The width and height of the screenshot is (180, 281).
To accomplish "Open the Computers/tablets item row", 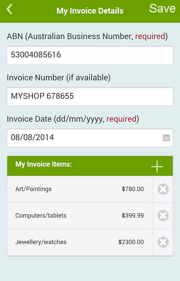I will click(x=80, y=216).
